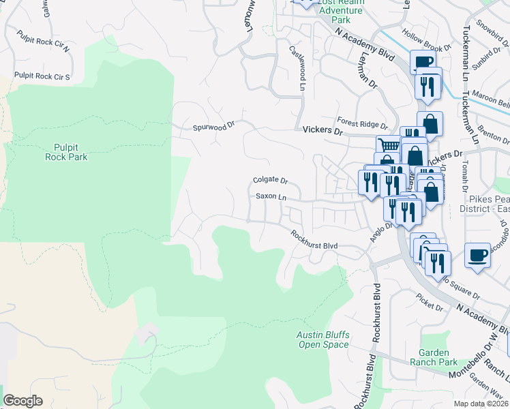Click the Lost Realm Adventure Park label

coord(340,12)
